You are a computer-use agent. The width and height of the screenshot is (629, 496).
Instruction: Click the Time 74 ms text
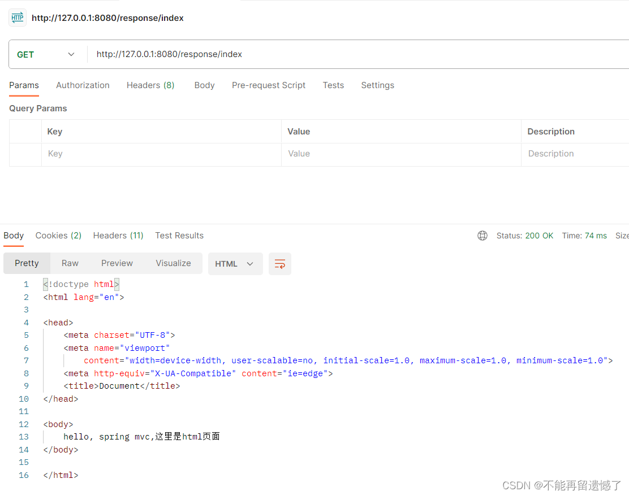584,236
